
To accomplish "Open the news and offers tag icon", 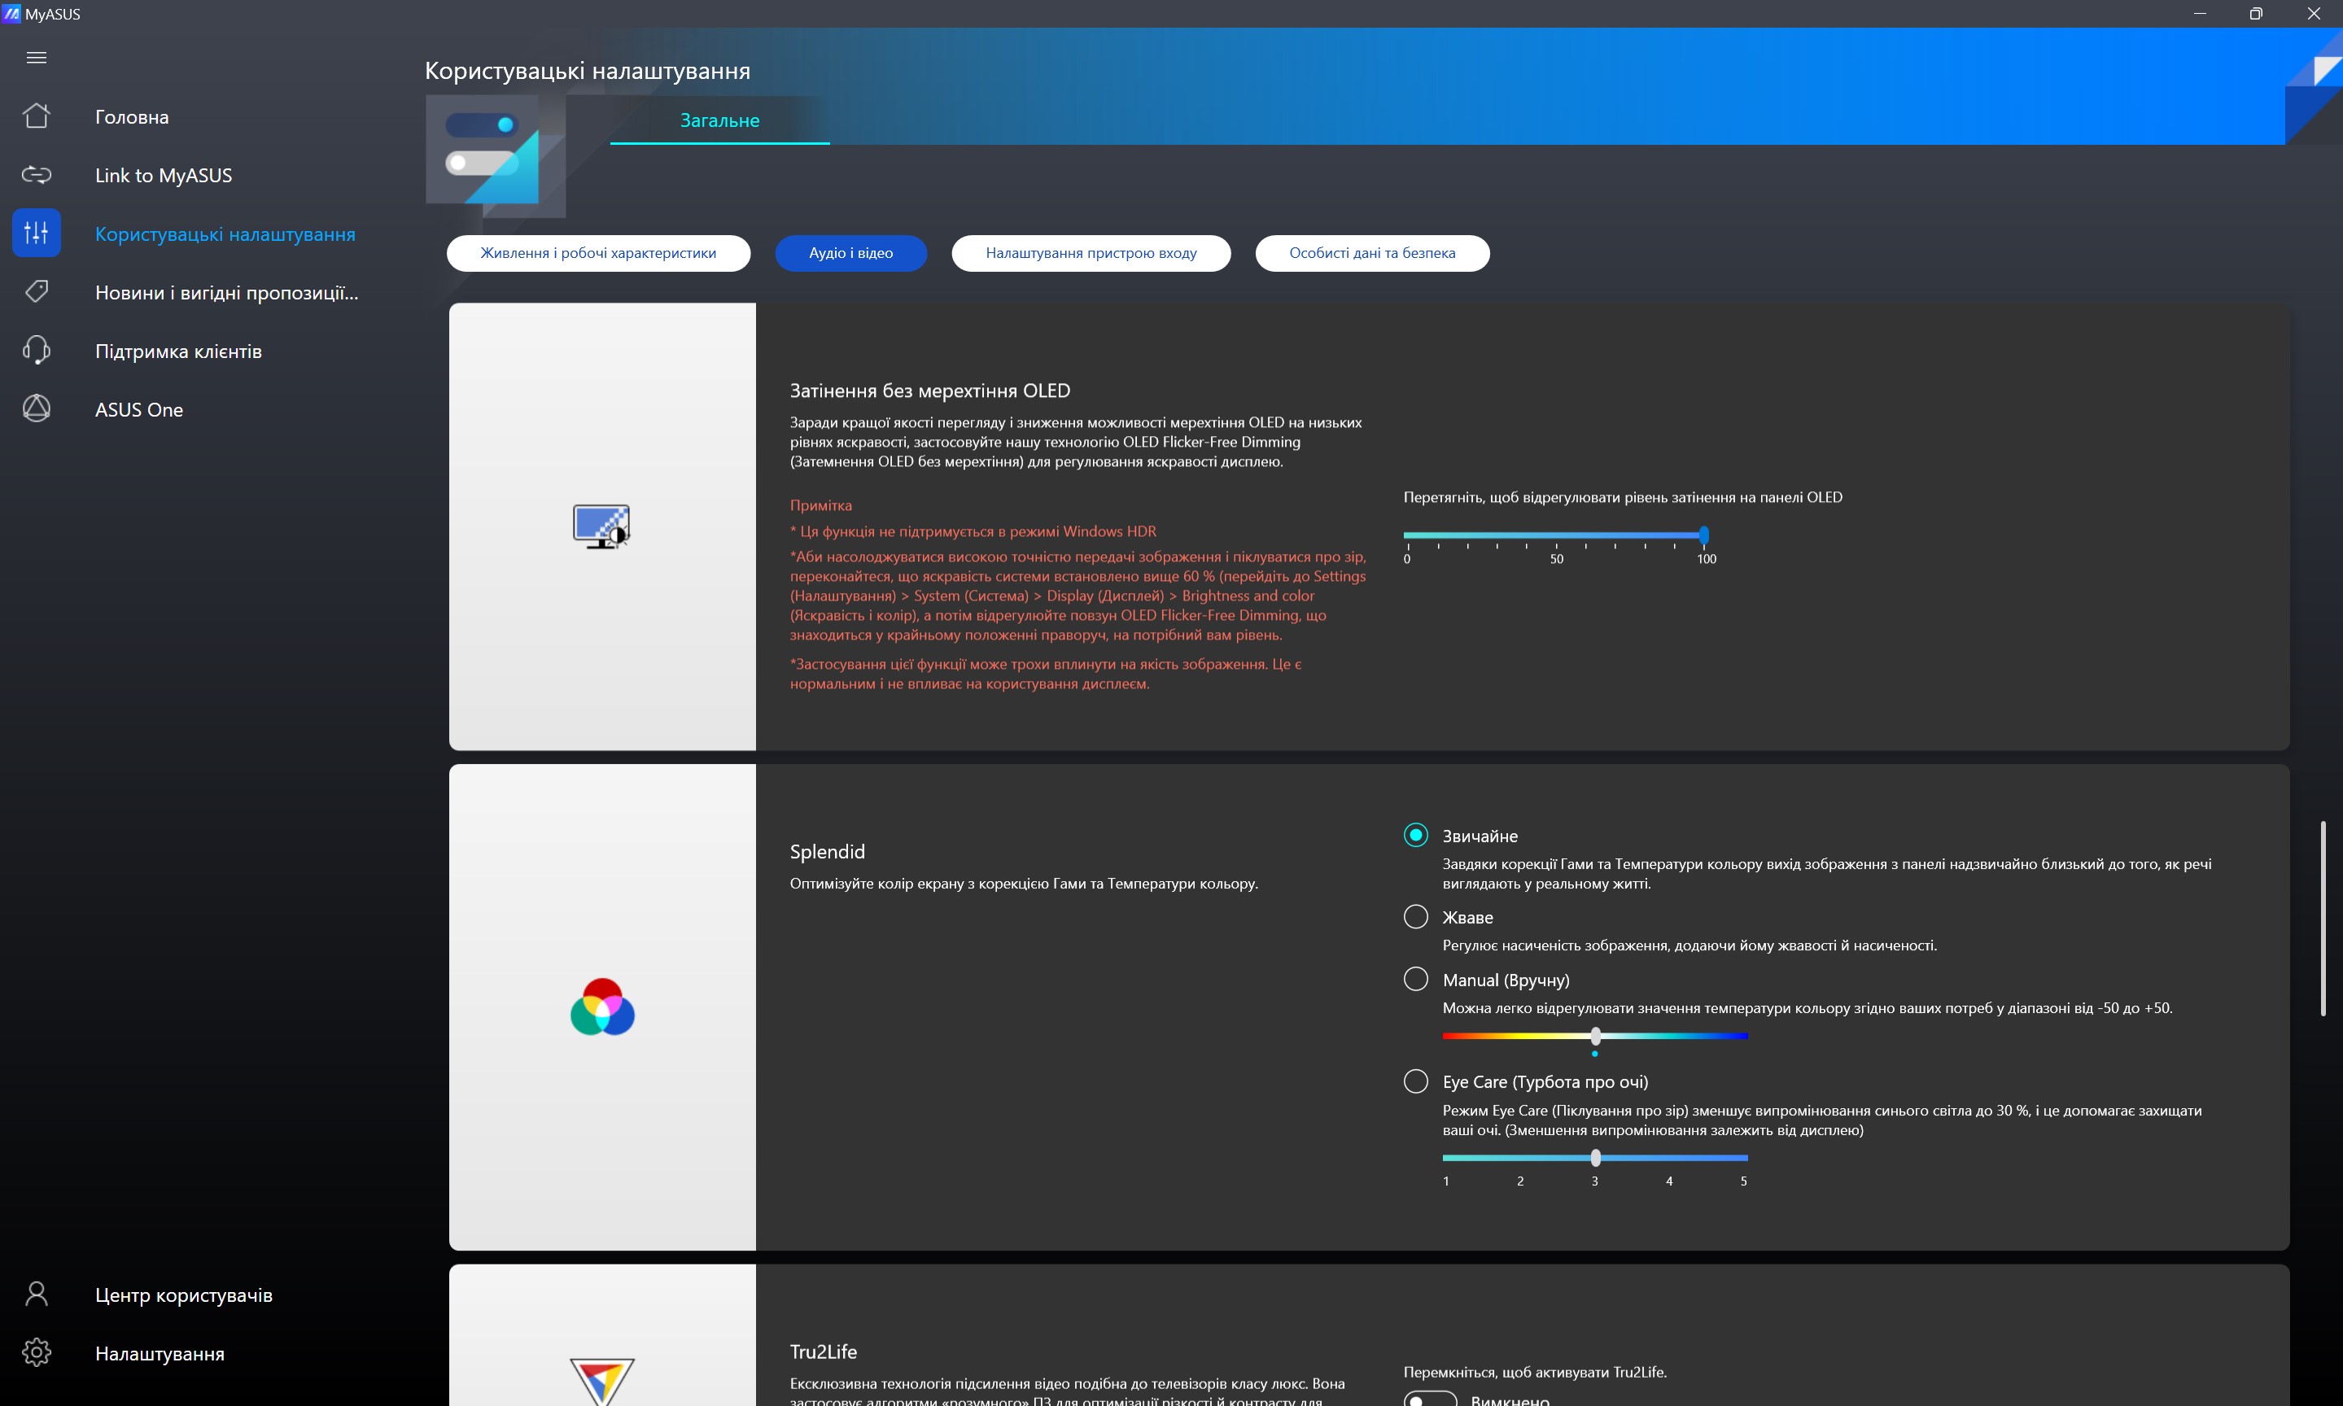I will coord(36,290).
